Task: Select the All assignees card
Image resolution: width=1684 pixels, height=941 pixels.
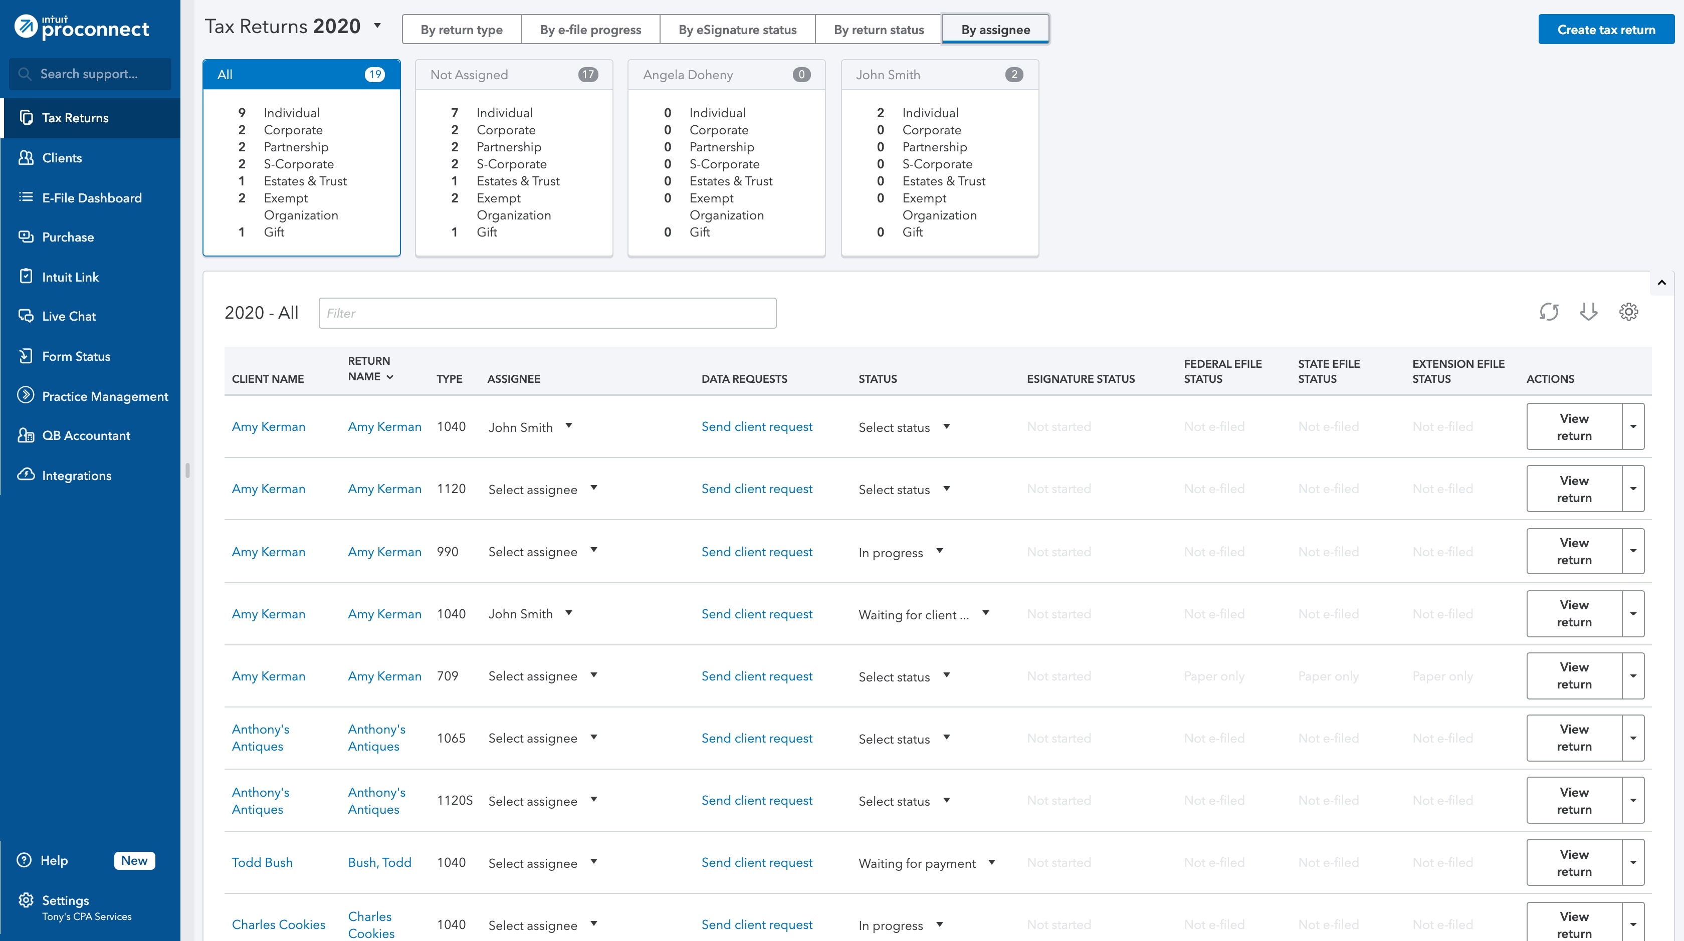Action: [x=301, y=157]
